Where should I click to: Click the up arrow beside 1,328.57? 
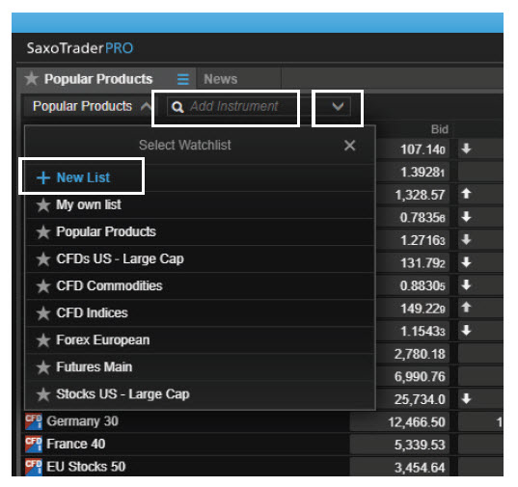coord(466,194)
